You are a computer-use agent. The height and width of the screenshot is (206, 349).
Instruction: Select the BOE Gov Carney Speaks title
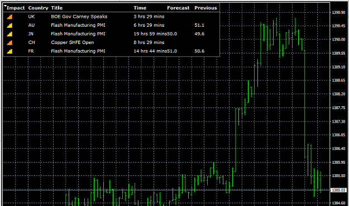coord(79,17)
